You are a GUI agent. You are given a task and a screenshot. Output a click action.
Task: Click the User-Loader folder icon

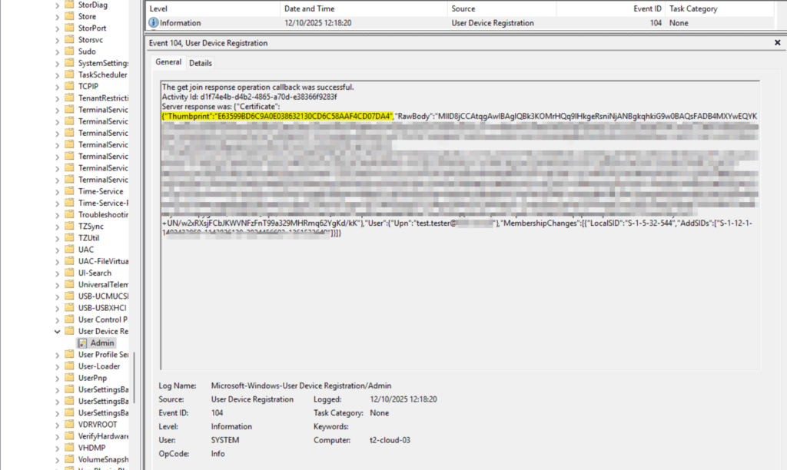pos(71,366)
